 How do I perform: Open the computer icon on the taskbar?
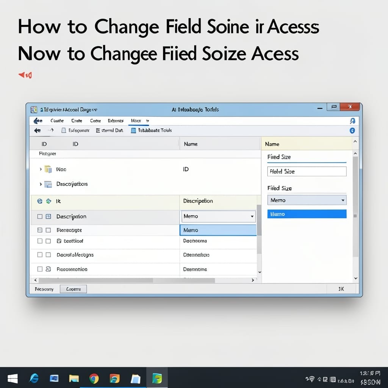pyautogui.click(x=54, y=379)
